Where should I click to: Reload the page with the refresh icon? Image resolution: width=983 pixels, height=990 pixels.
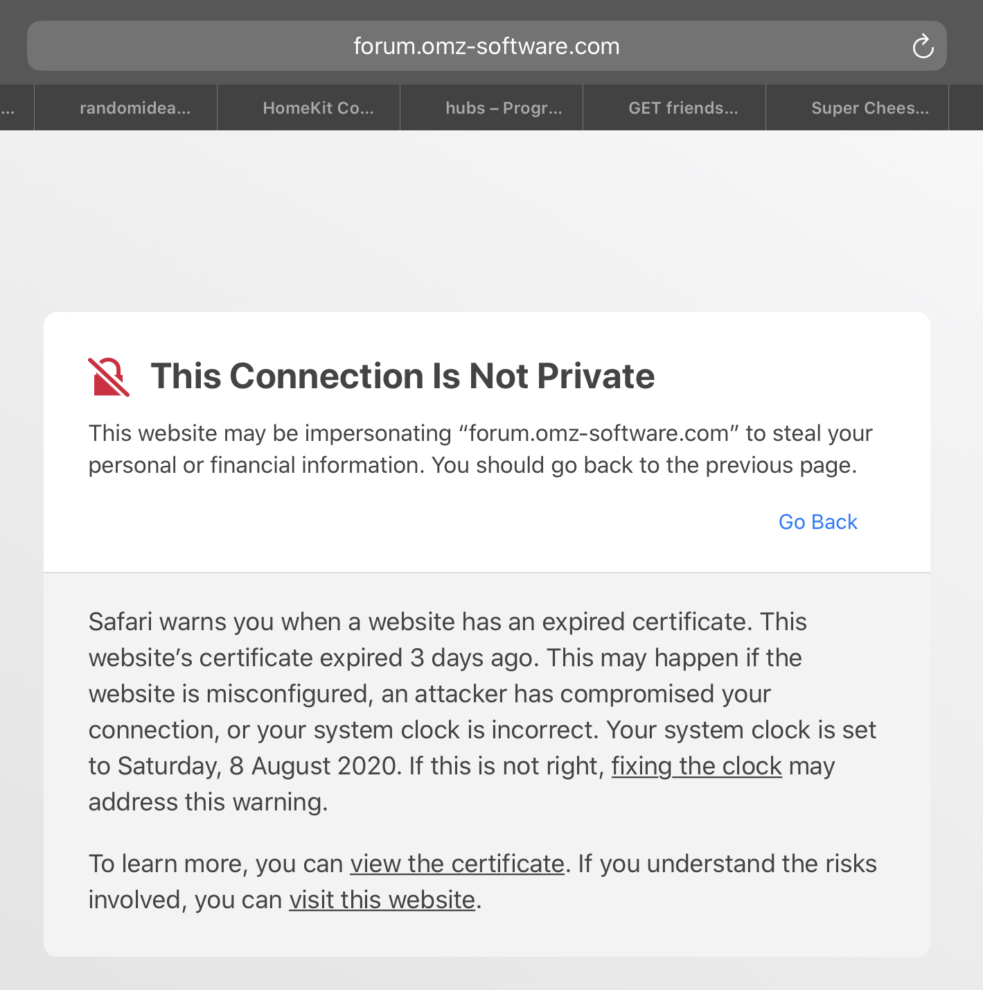click(x=923, y=46)
